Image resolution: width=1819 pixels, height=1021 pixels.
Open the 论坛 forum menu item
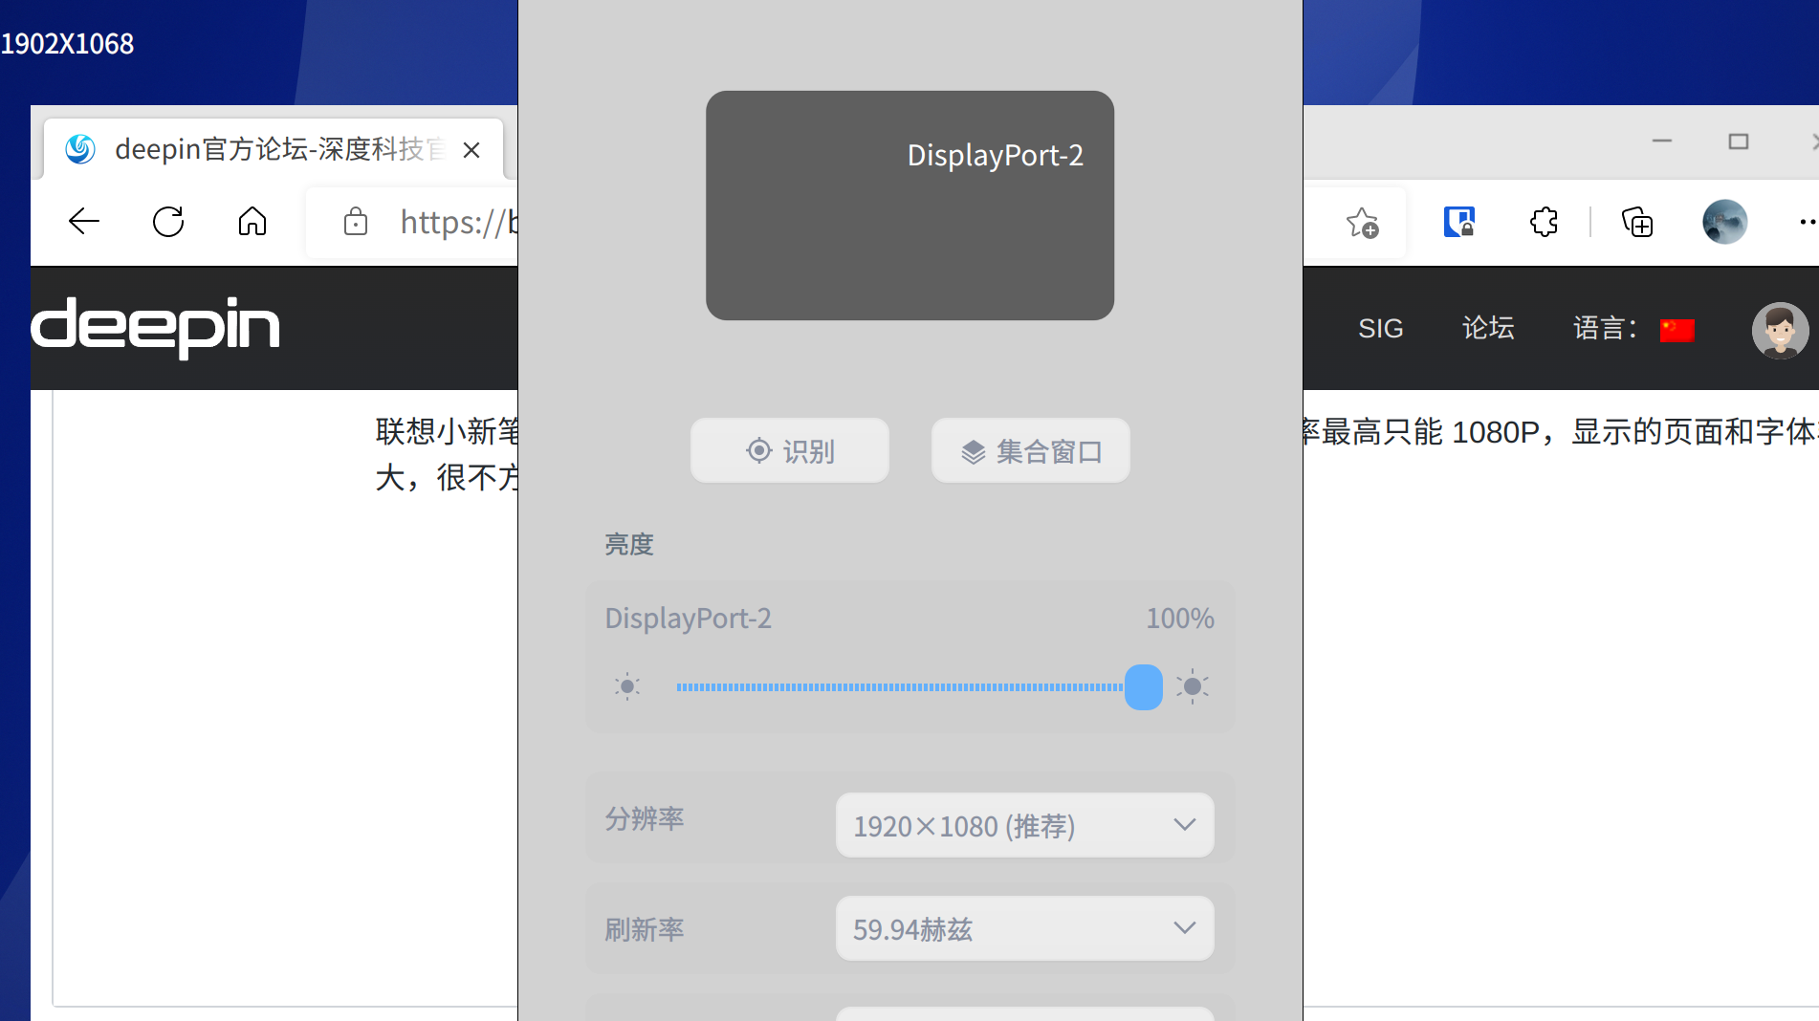1488,328
